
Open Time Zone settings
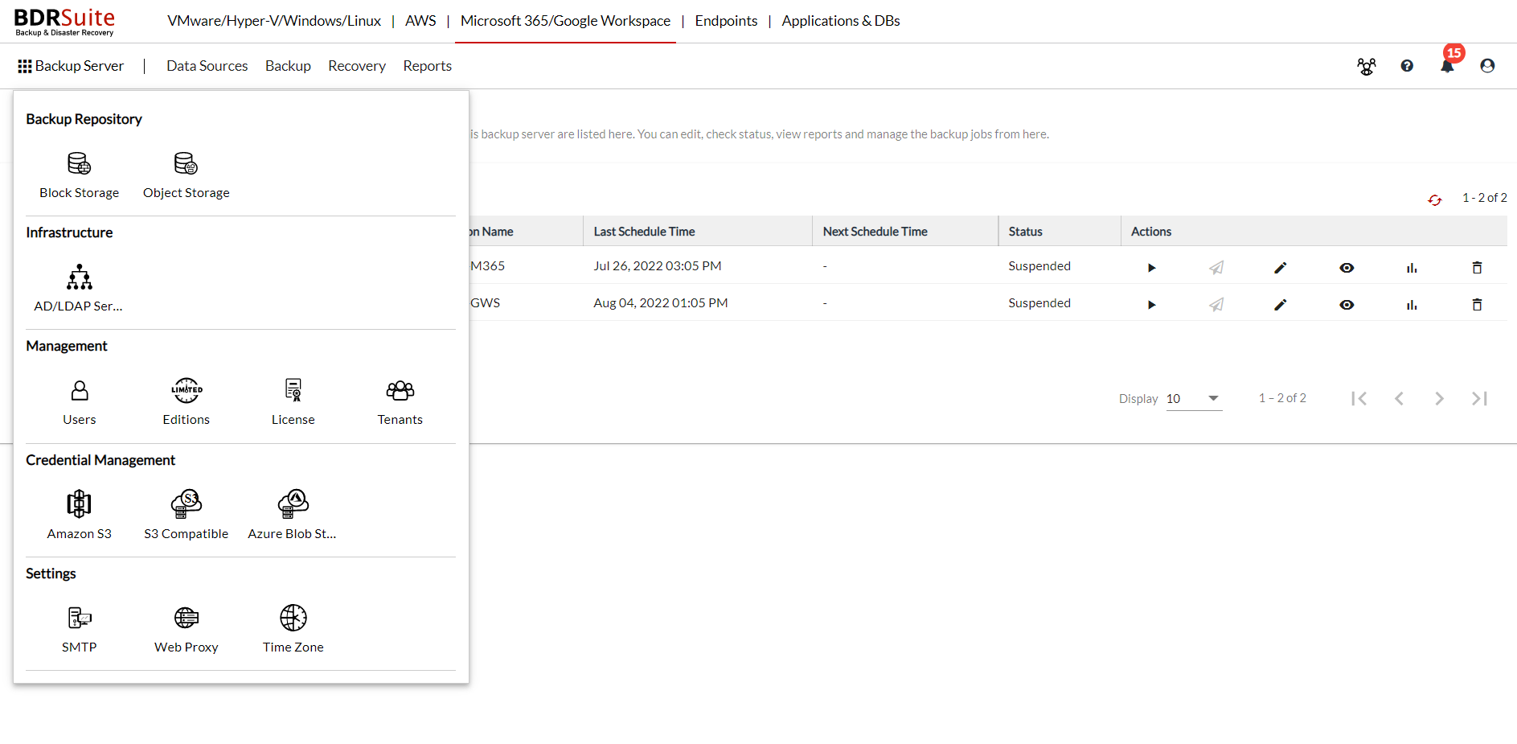tap(293, 629)
